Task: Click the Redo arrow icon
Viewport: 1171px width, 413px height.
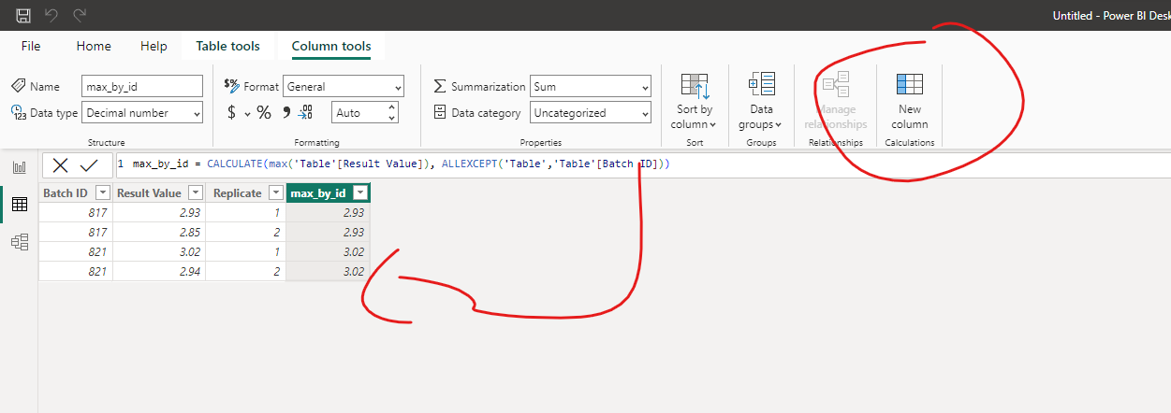Action: click(x=80, y=15)
